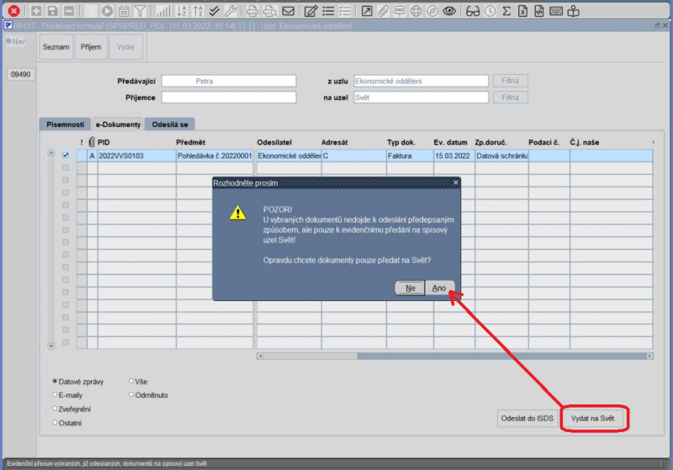Click the clock history icon
Image resolution: width=673 pixels, height=470 pixels.
(490, 11)
